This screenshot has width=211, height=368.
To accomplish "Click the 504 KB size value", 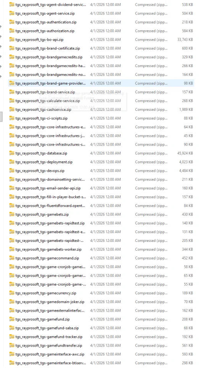I will click(x=187, y=13).
